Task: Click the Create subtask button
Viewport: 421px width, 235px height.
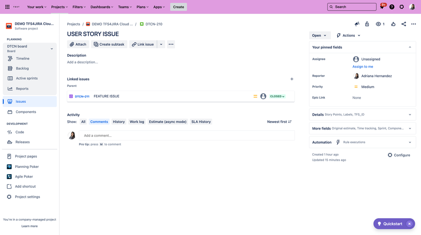Action: point(109,44)
